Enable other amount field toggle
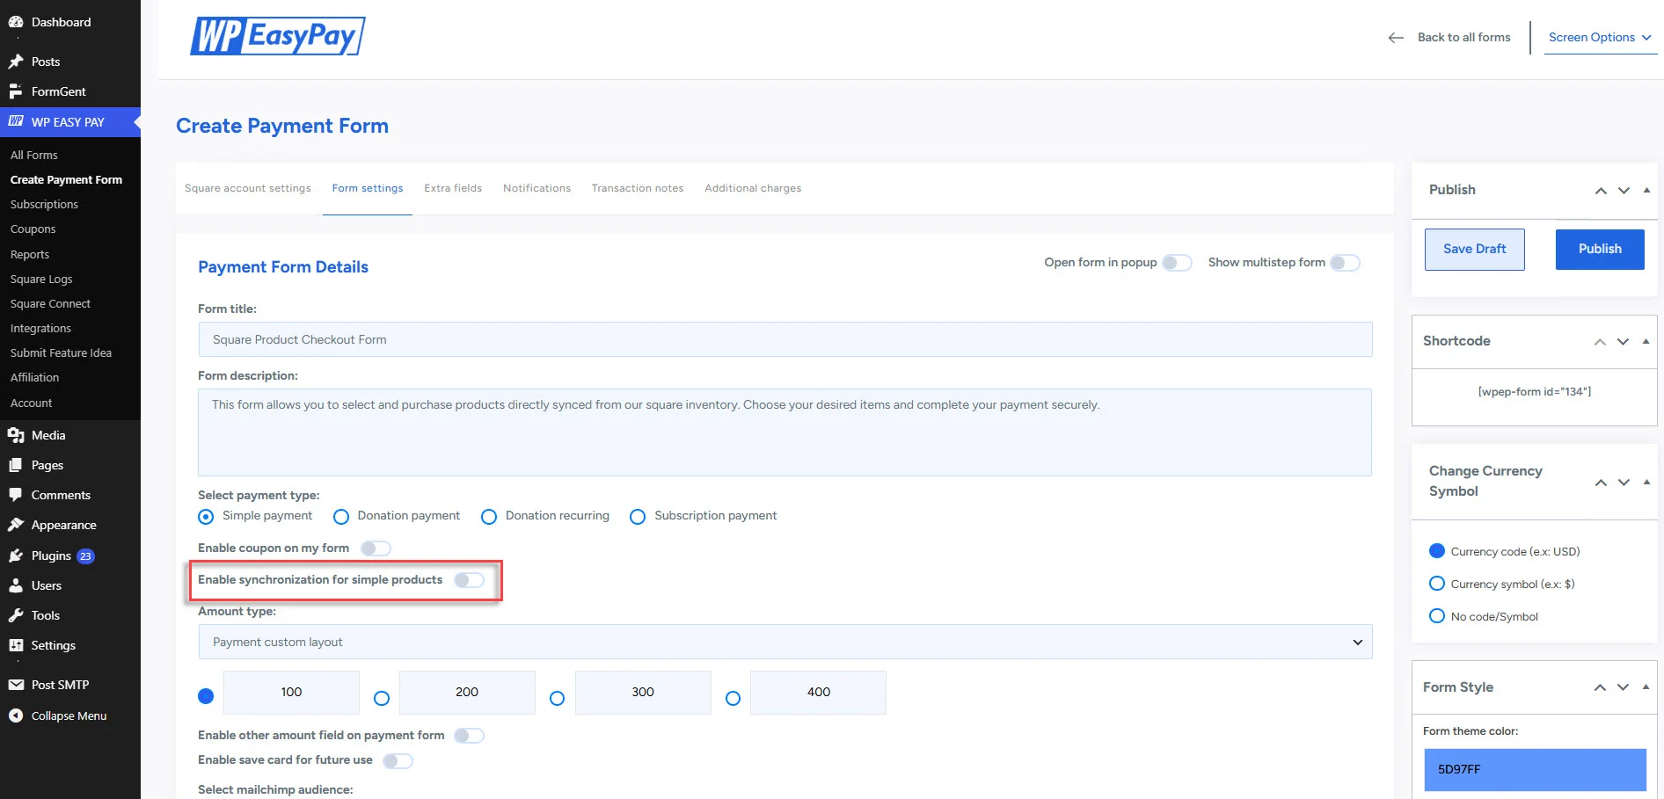This screenshot has height=799, width=1664. tap(469, 736)
